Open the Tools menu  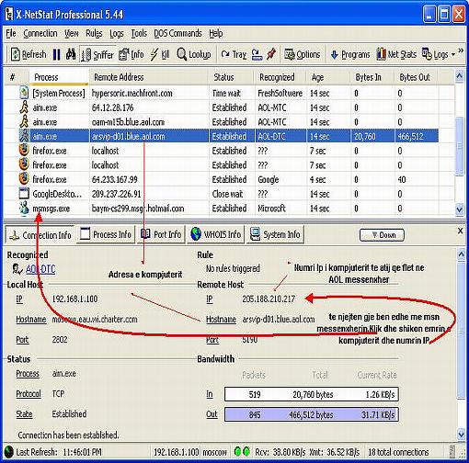pyautogui.click(x=139, y=33)
